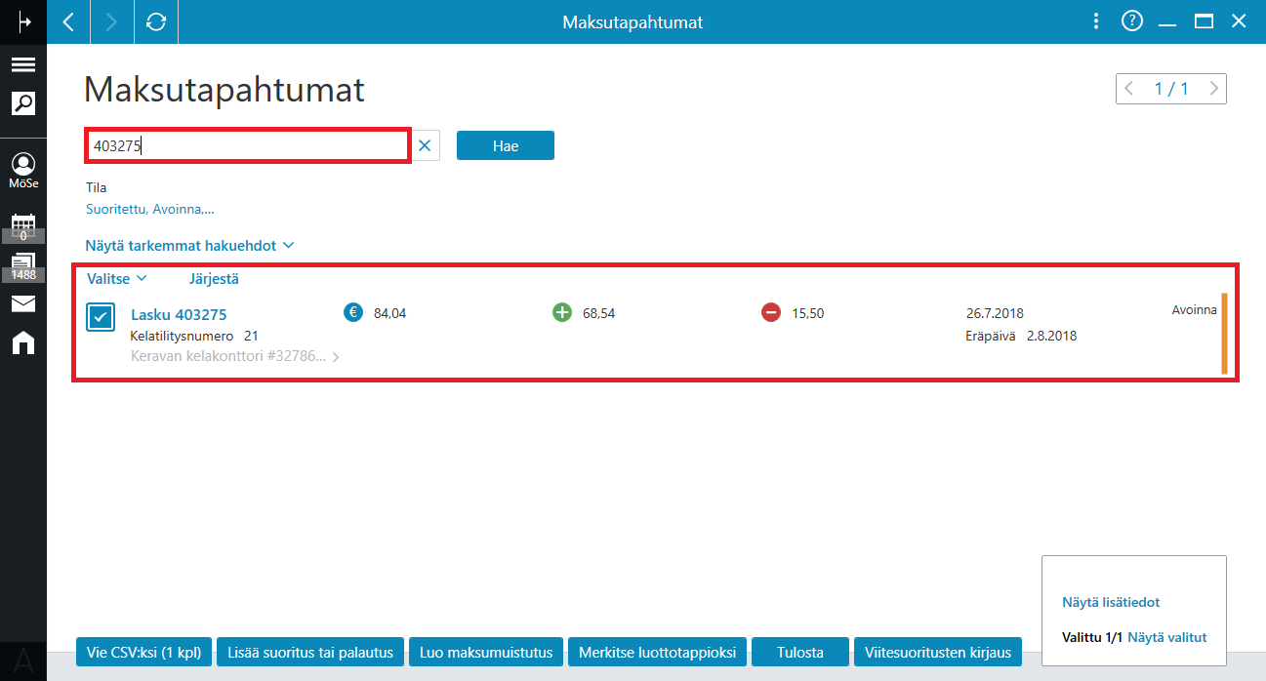Click the search field containing 403275
Viewport: 1266px width, 681px height.
248,145
